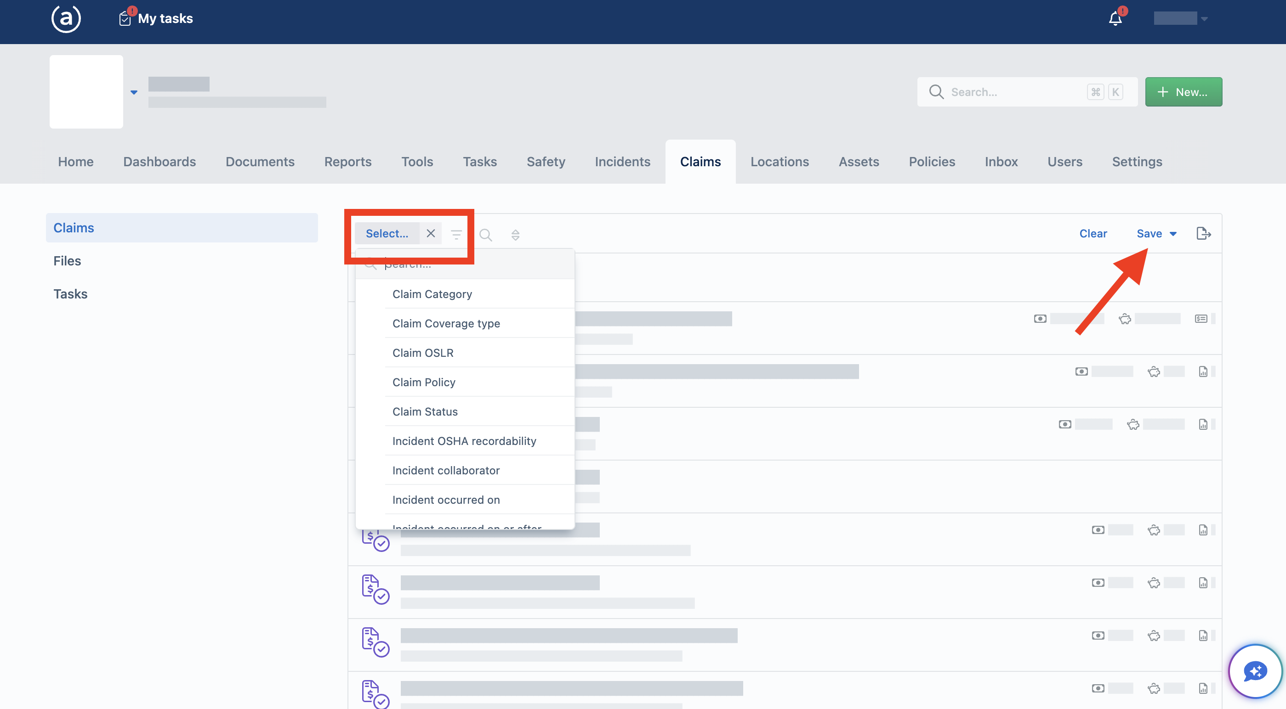Open the Select... filter dropdown
Image resolution: width=1286 pixels, height=709 pixels.
387,233
